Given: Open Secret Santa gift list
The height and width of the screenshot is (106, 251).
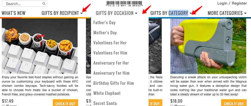Looking at the screenshot, I should click(x=105, y=103).
